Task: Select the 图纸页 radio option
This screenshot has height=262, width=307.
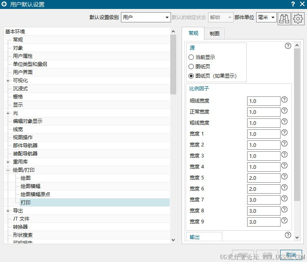Action: 191,66
